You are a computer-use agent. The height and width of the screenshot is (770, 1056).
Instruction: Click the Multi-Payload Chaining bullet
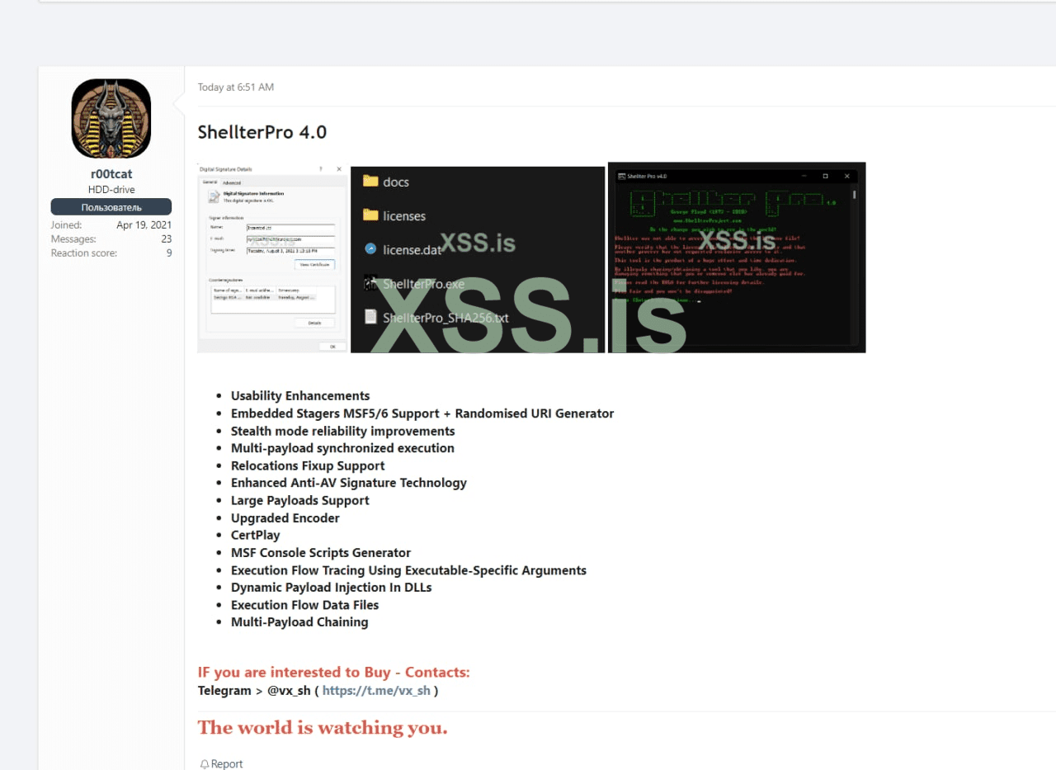point(299,622)
